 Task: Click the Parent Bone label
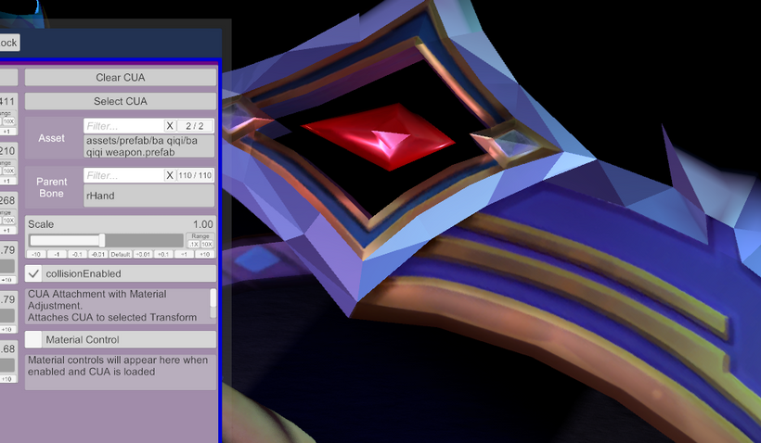(x=51, y=187)
